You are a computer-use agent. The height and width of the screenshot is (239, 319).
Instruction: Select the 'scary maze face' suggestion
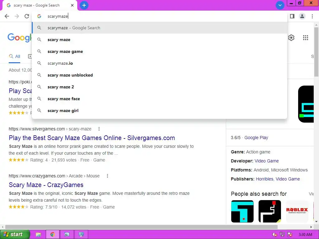pos(159,99)
